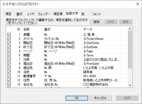Click the 追加 button

point(96,22)
